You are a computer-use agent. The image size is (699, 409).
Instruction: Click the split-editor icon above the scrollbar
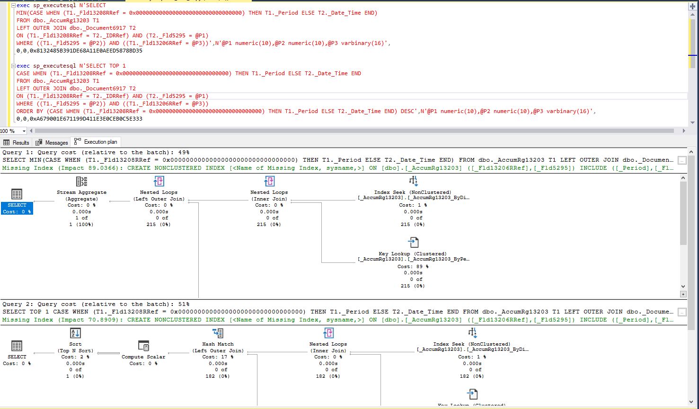(x=692, y=7)
